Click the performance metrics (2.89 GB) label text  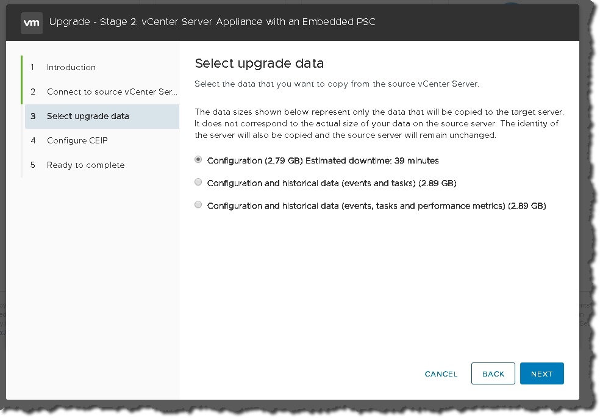click(376, 206)
